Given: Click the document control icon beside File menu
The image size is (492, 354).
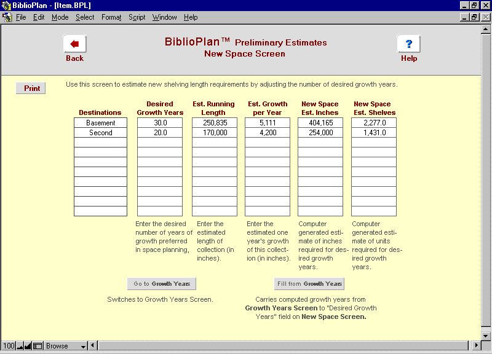Looking at the screenshot, I should point(7,17).
